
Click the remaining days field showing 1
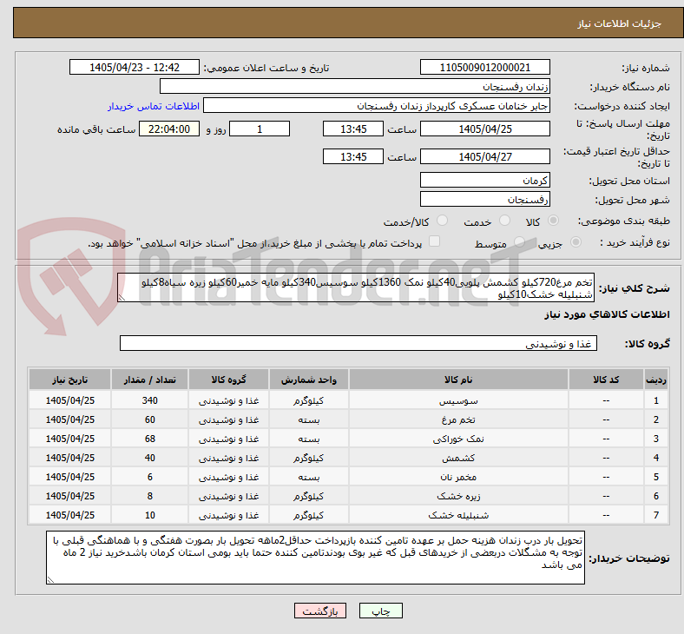[260, 129]
